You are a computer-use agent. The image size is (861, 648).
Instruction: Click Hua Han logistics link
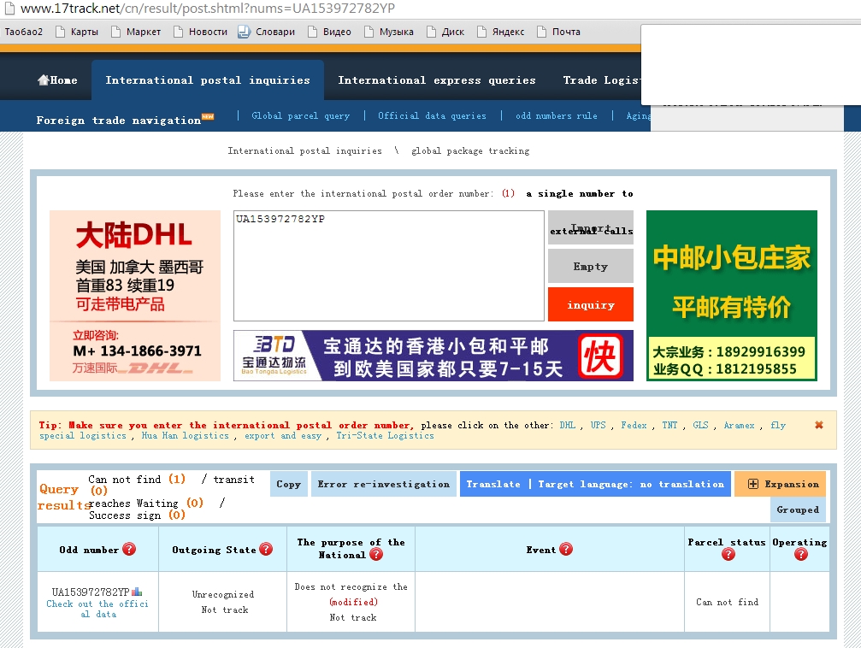tap(185, 435)
